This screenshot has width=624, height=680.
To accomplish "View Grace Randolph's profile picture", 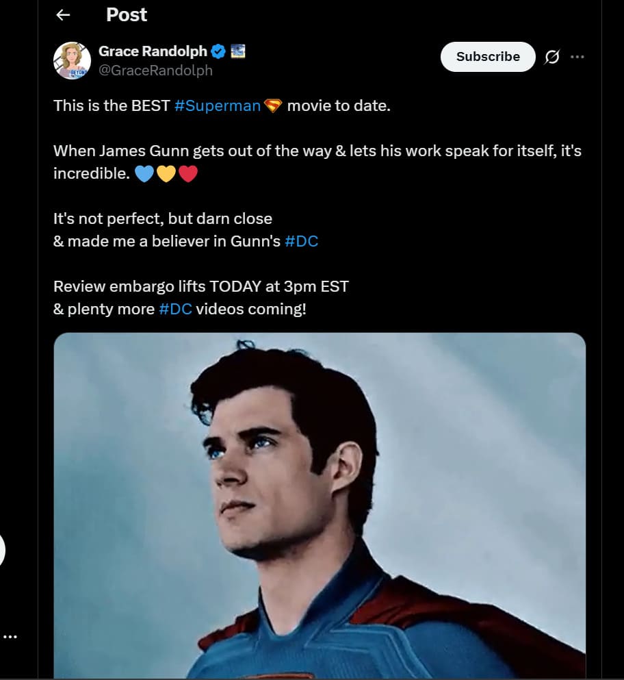I will (x=73, y=60).
